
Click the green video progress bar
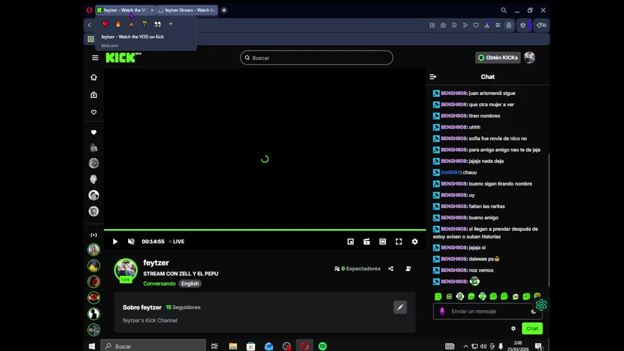[x=265, y=230]
